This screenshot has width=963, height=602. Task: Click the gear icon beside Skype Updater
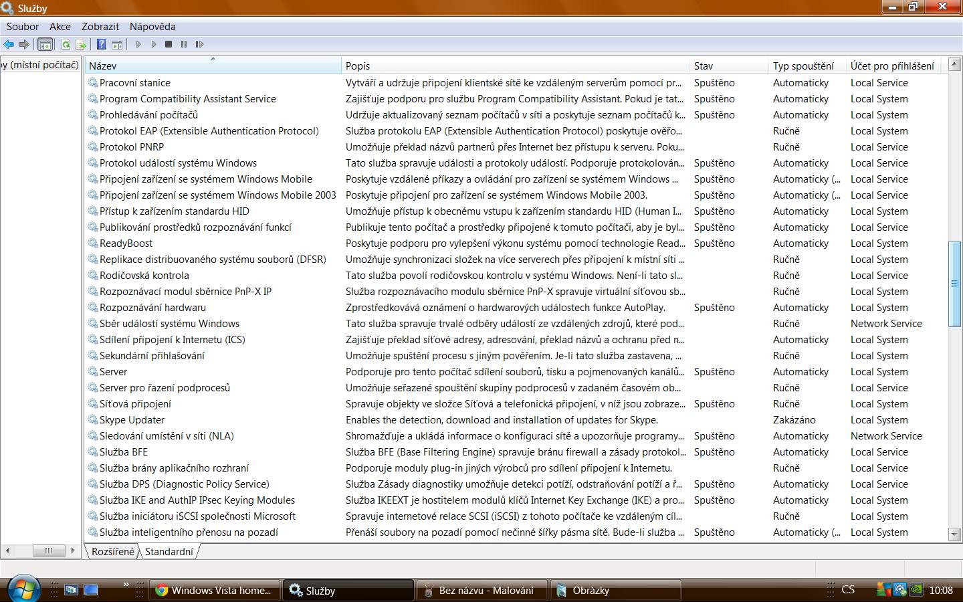click(93, 420)
